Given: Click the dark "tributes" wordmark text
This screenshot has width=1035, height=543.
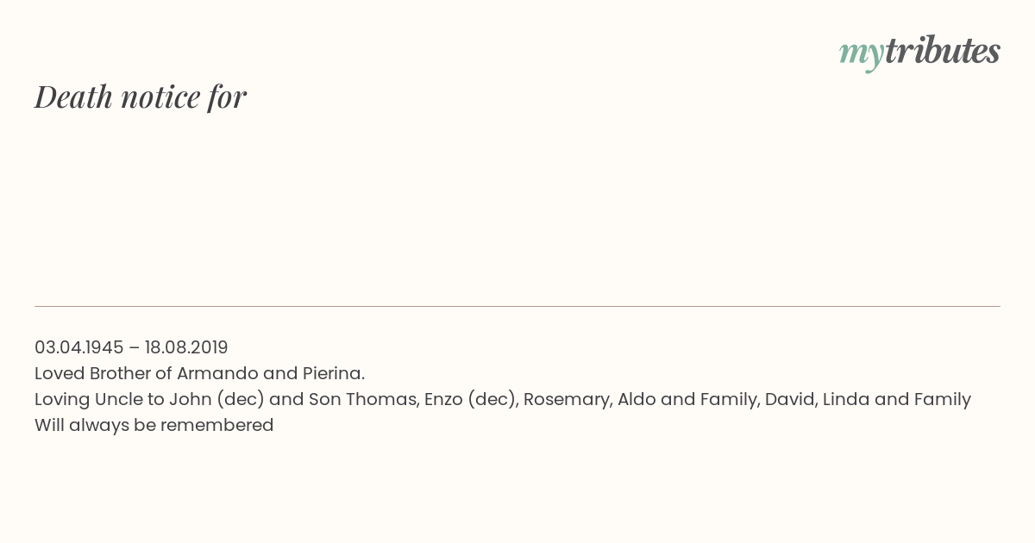Looking at the screenshot, I should click(943, 51).
